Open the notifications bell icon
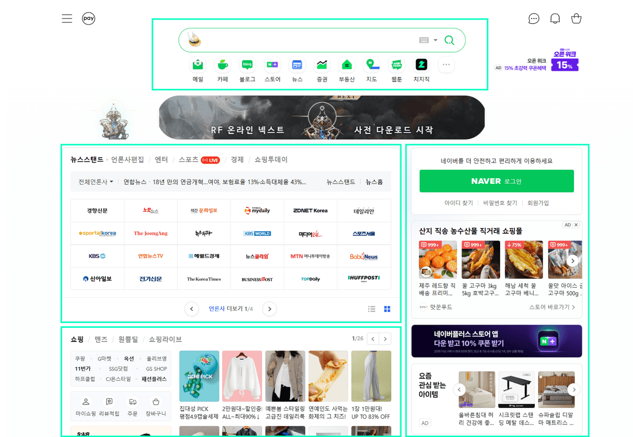Image resolution: width=633 pixels, height=437 pixels. click(555, 18)
